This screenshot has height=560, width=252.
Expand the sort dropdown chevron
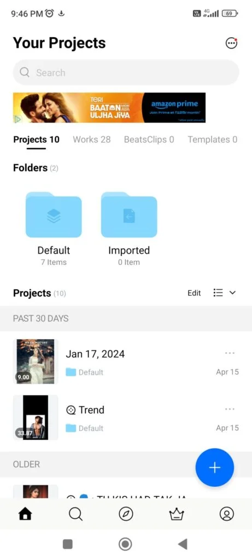click(232, 293)
